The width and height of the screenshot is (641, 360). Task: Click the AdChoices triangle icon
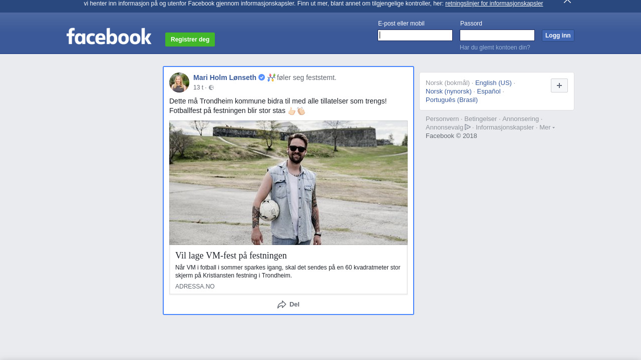[468, 127]
